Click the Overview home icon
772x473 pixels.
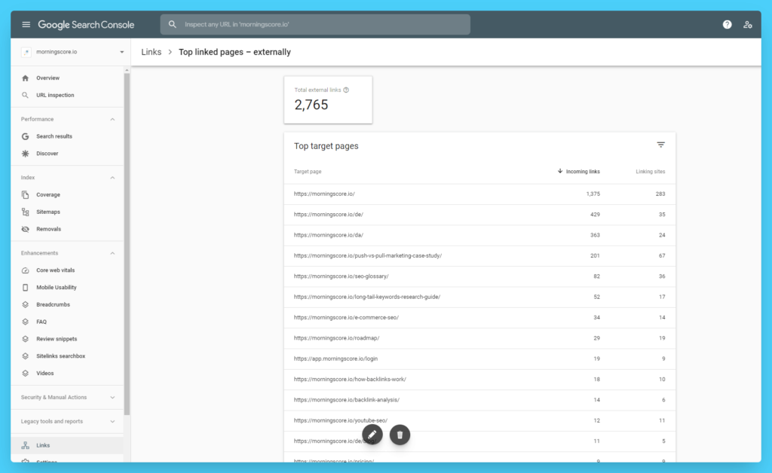tap(26, 78)
